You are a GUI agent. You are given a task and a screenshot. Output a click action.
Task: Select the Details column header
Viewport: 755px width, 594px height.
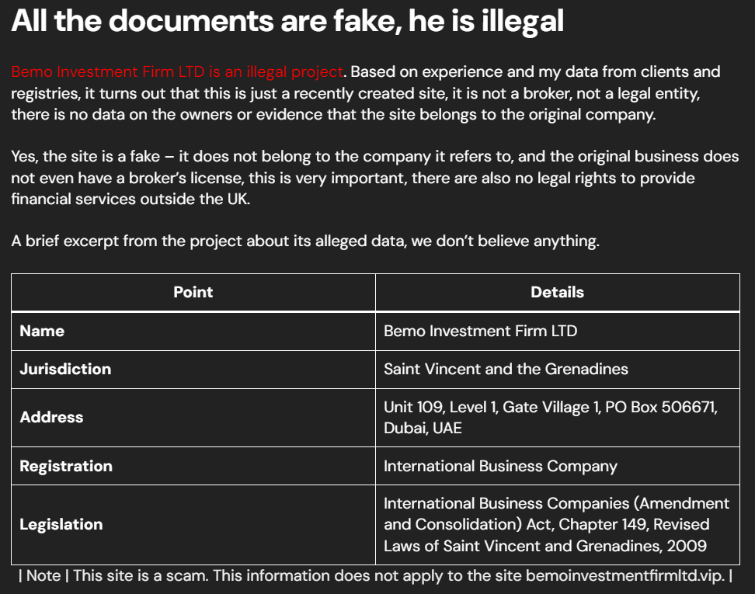coord(557,292)
